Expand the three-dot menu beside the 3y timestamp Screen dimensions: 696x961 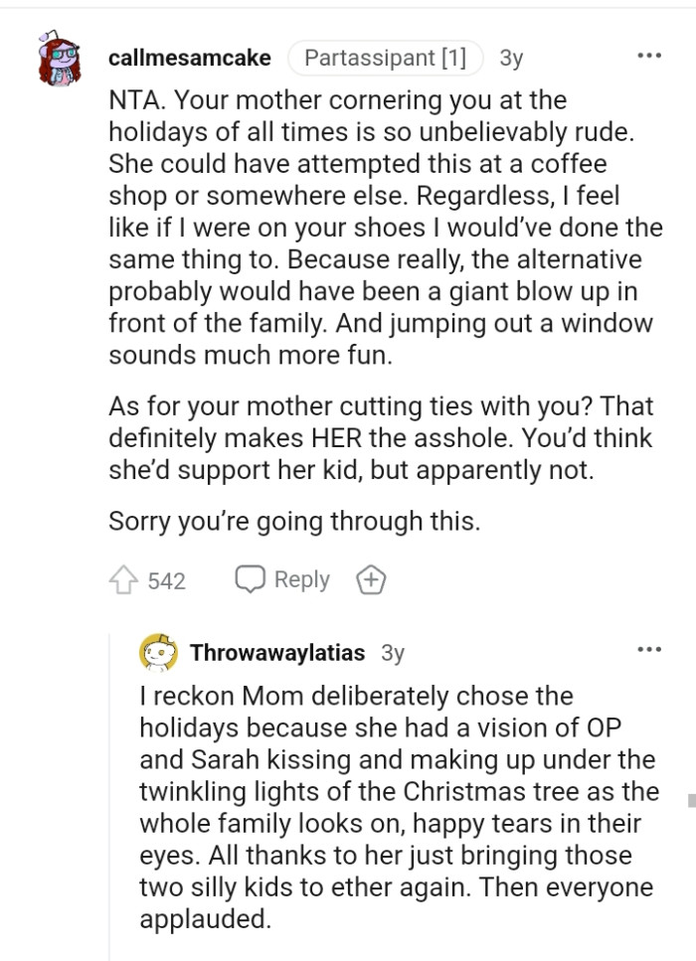[x=648, y=57]
